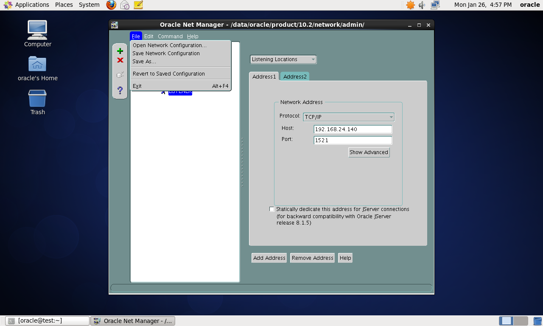Viewport: 543px width, 326px height.
Task: Choose Save Network Configuration menu entry
Action: tap(181, 53)
